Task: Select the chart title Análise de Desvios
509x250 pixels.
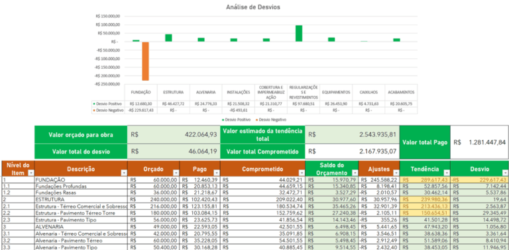Action: point(253,7)
